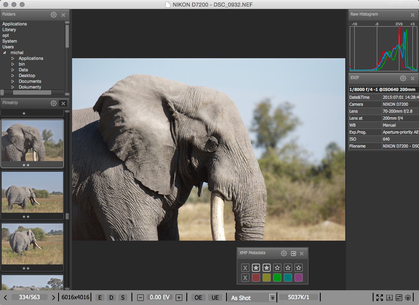The height and width of the screenshot is (305, 419).
Task: Set the rating to five stars
Action: click(x=299, y=268)
